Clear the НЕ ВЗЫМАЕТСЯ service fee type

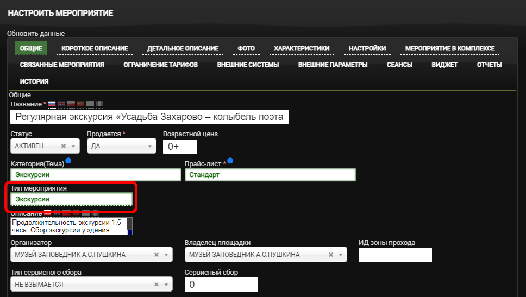tap(156, 284)
